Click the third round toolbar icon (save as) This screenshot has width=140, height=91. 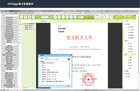click(x=29, y=17)
